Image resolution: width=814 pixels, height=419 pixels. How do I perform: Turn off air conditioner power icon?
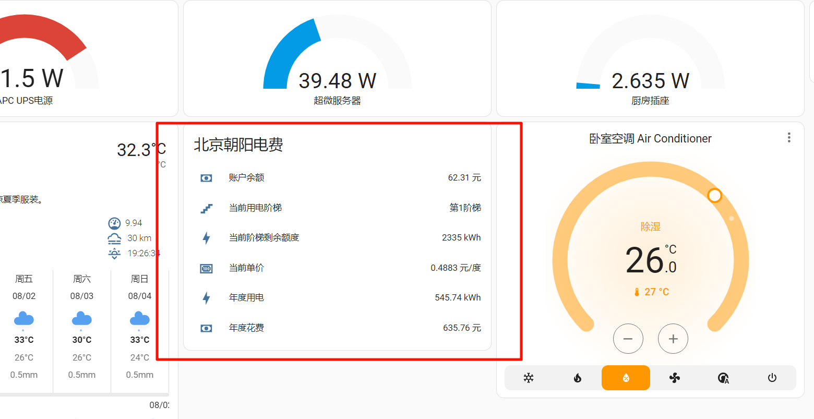click(x=772, y=378)
